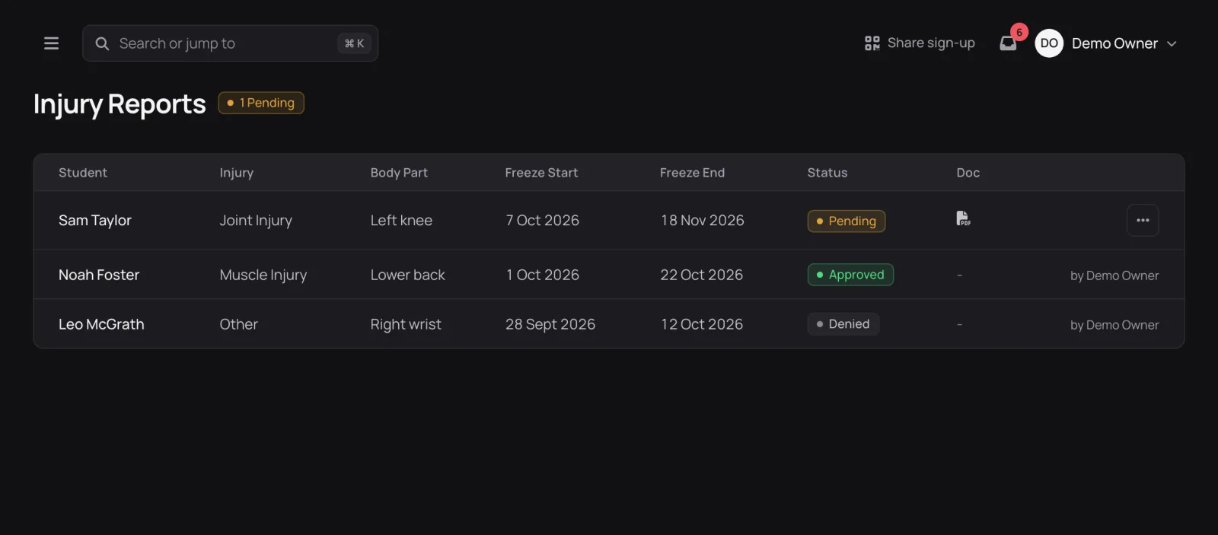Click the DO avatar circle

pos(1049,43)
